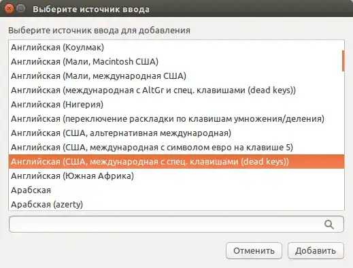Select Английская (Южная Африка)

pos(176,176)
